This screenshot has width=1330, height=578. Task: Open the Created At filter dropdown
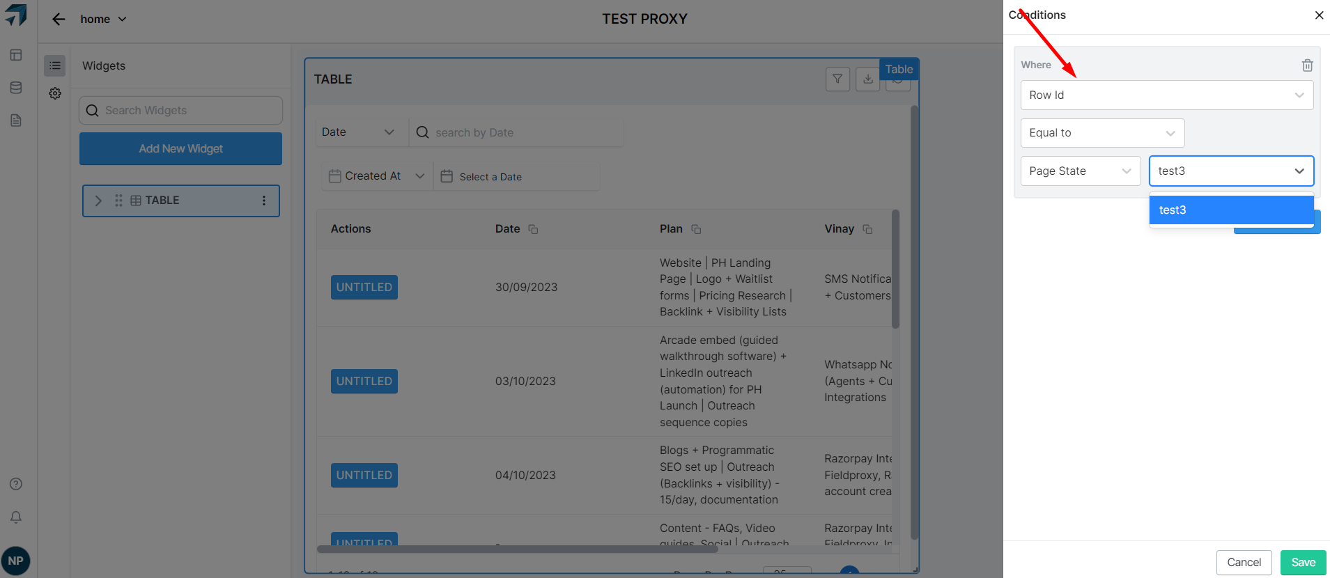(x=377, y=176)
